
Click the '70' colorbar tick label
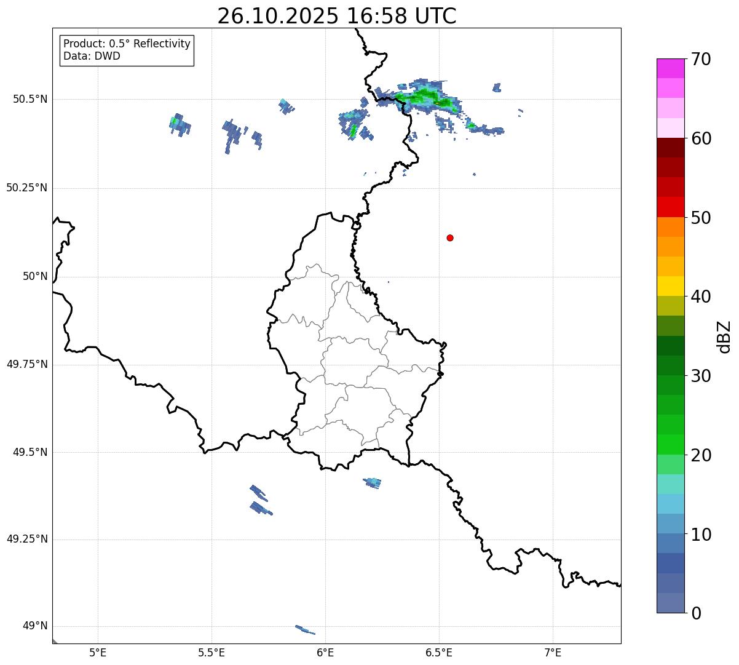click(701, 60)
